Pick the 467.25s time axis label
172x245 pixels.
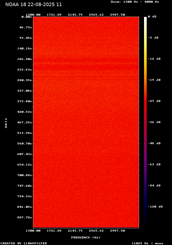[x=25, y=123]
